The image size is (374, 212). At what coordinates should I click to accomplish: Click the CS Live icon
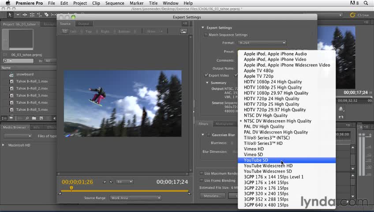[x=352, y=15]
